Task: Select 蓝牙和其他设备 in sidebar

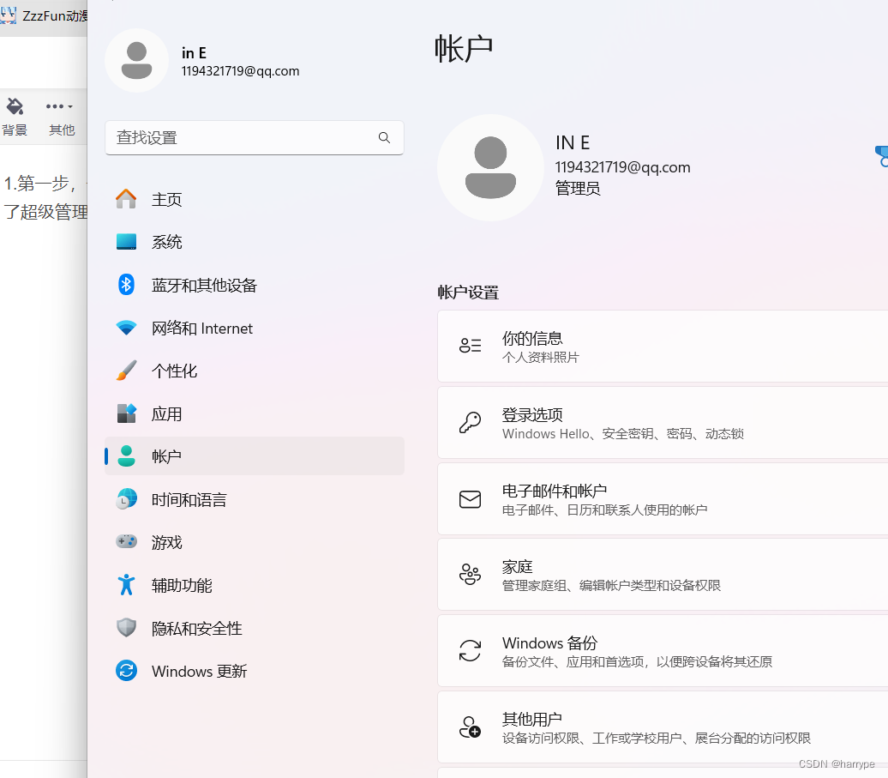Action: (255, 285)
